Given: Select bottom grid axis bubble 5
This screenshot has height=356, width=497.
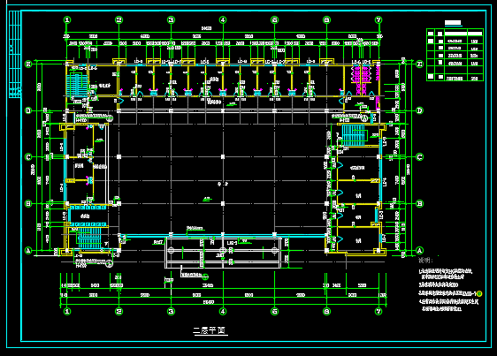Looking at the screenshot, I should coord(274,311).
